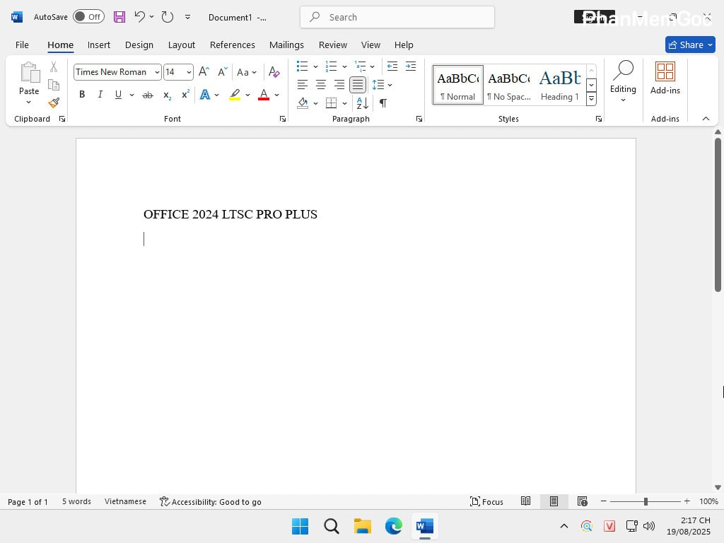The height and width of the screenshot is (543, 724).
Task: Align text to the right
Action: coord(339,85)
